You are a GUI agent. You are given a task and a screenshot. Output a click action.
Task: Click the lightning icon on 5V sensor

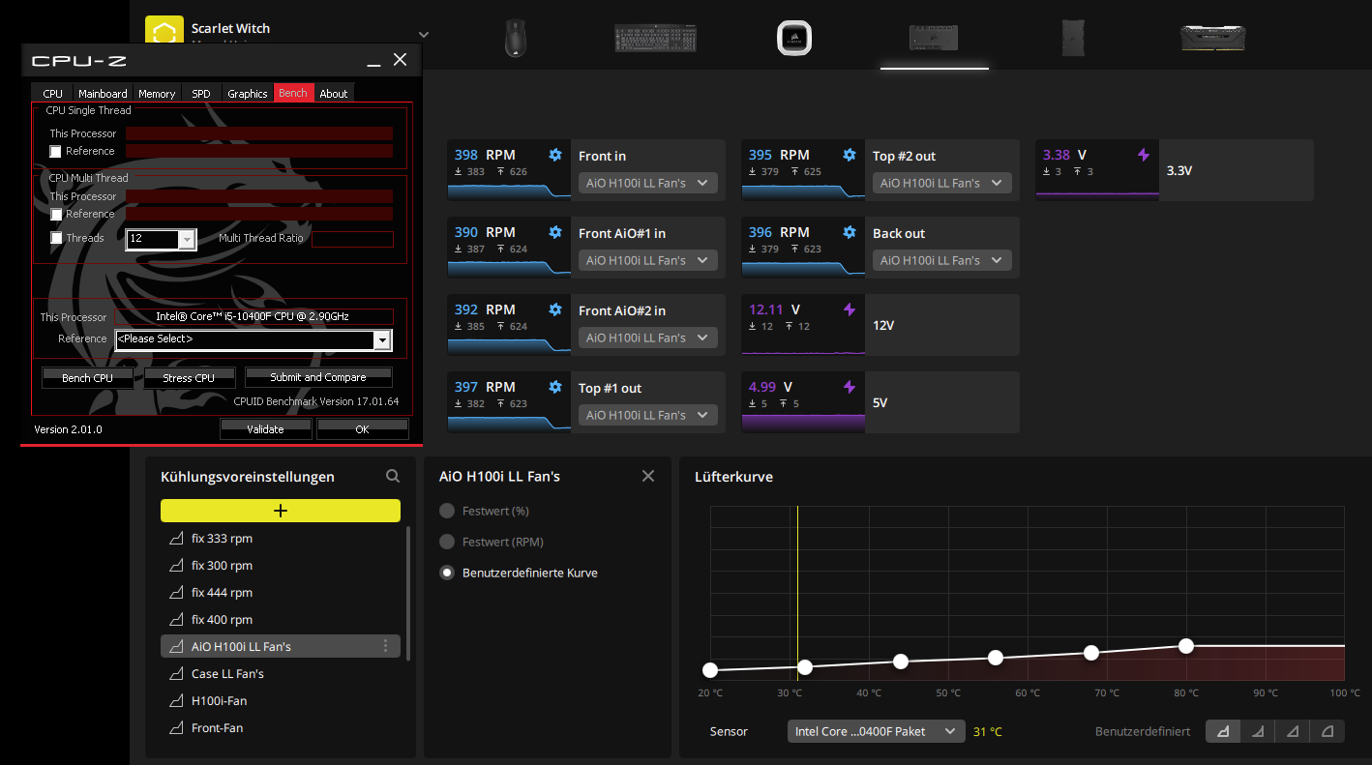point(850,387)
